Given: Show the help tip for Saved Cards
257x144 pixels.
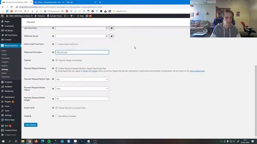Looking at the screenshot, I should pos(53,108).
